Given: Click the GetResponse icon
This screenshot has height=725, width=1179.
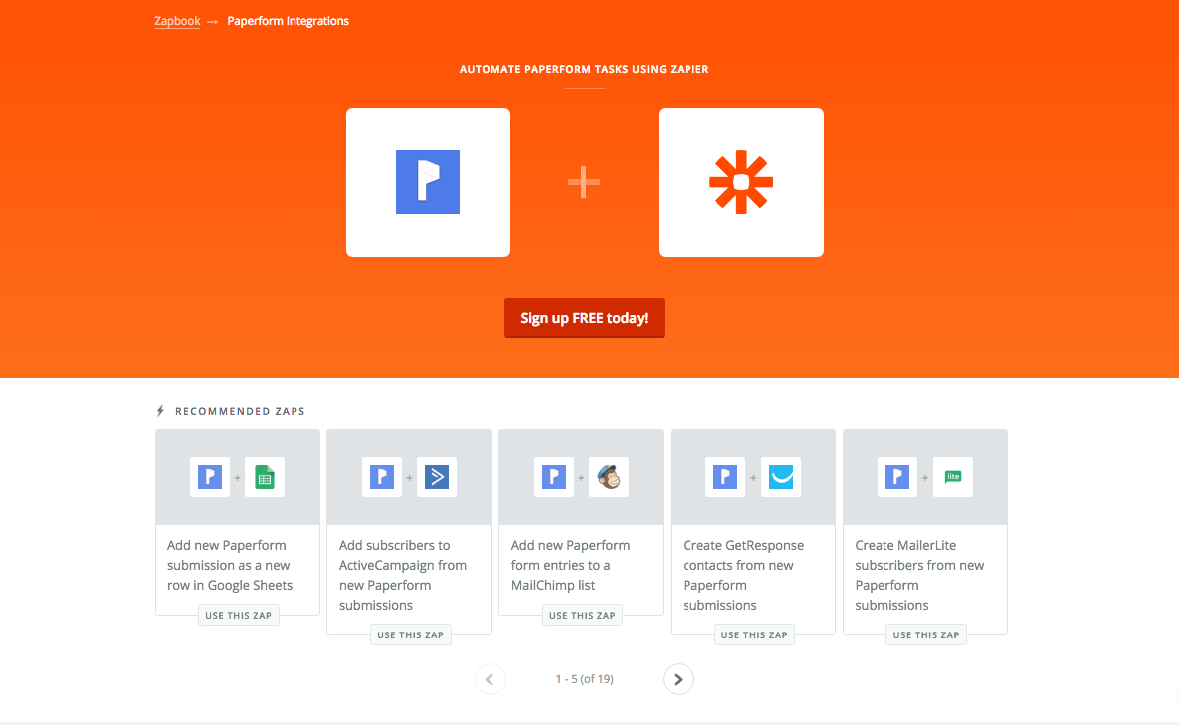Looking at the screenshot, I should tap(780, 477).
